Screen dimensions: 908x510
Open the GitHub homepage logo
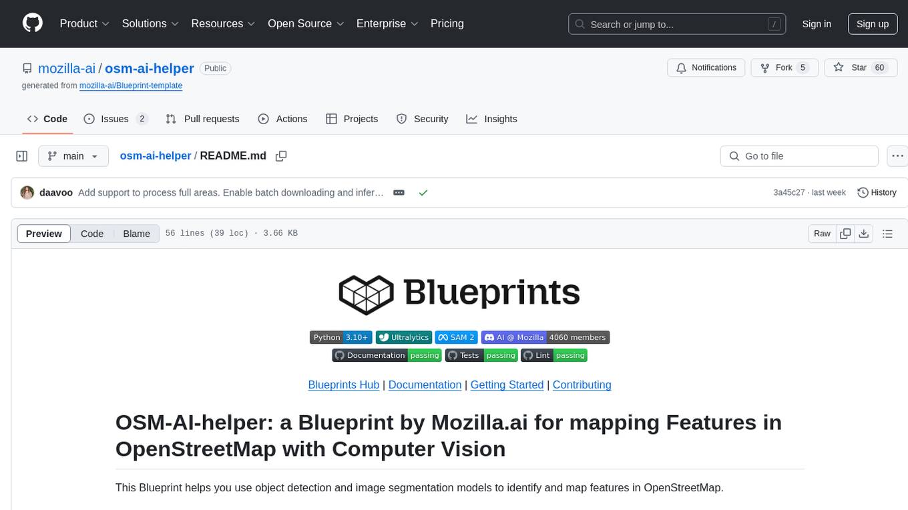(33, 23)
